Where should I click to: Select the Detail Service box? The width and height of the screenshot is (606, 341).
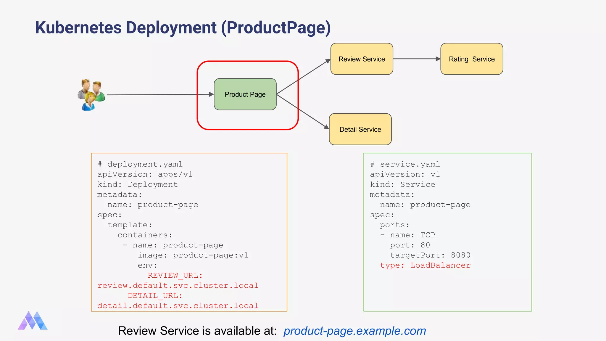[360, 129]
